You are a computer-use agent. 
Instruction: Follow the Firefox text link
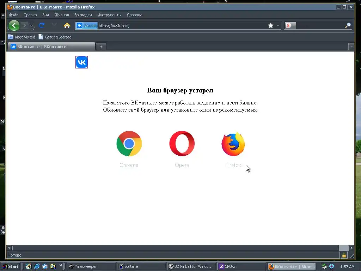(x=233, y=165)
